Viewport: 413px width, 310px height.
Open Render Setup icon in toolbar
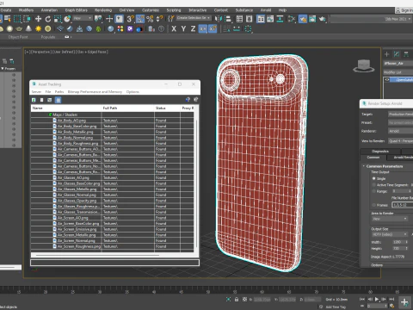click(303, 19)
